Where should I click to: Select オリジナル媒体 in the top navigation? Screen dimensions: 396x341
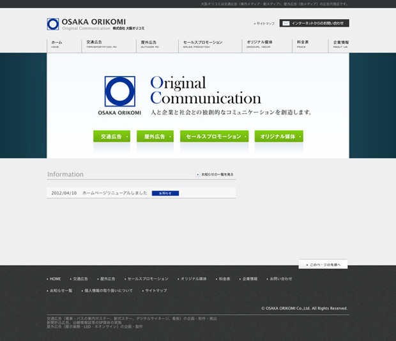(259, 44)
